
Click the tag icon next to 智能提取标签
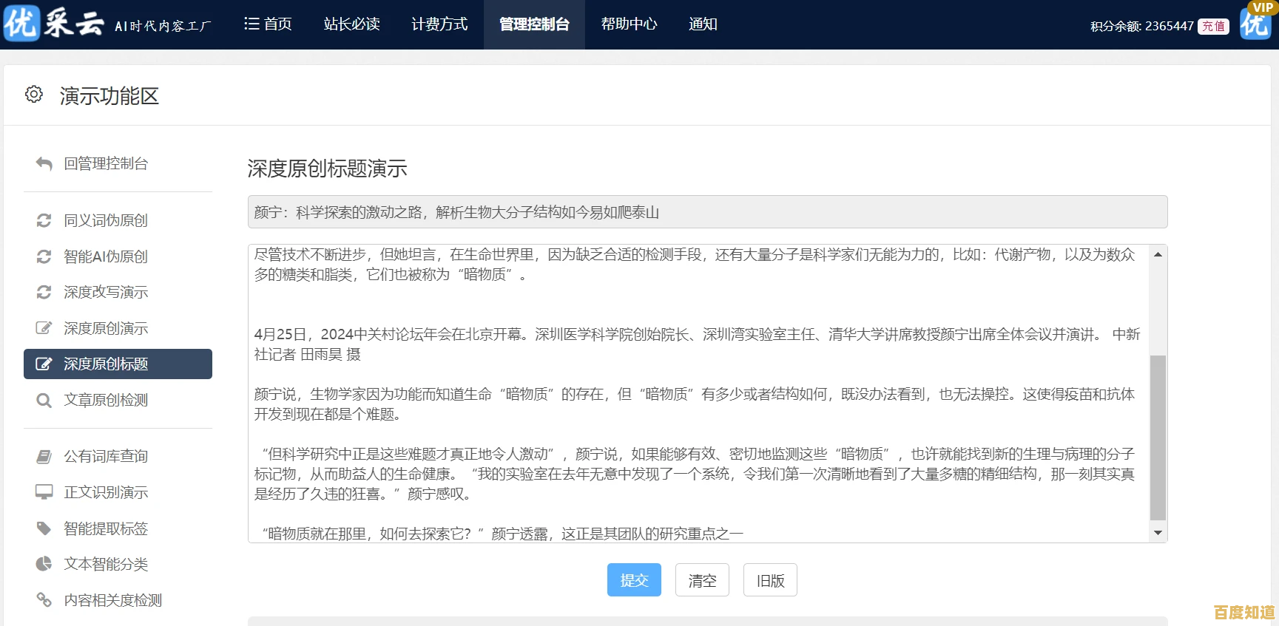click(x=44, y=528)
